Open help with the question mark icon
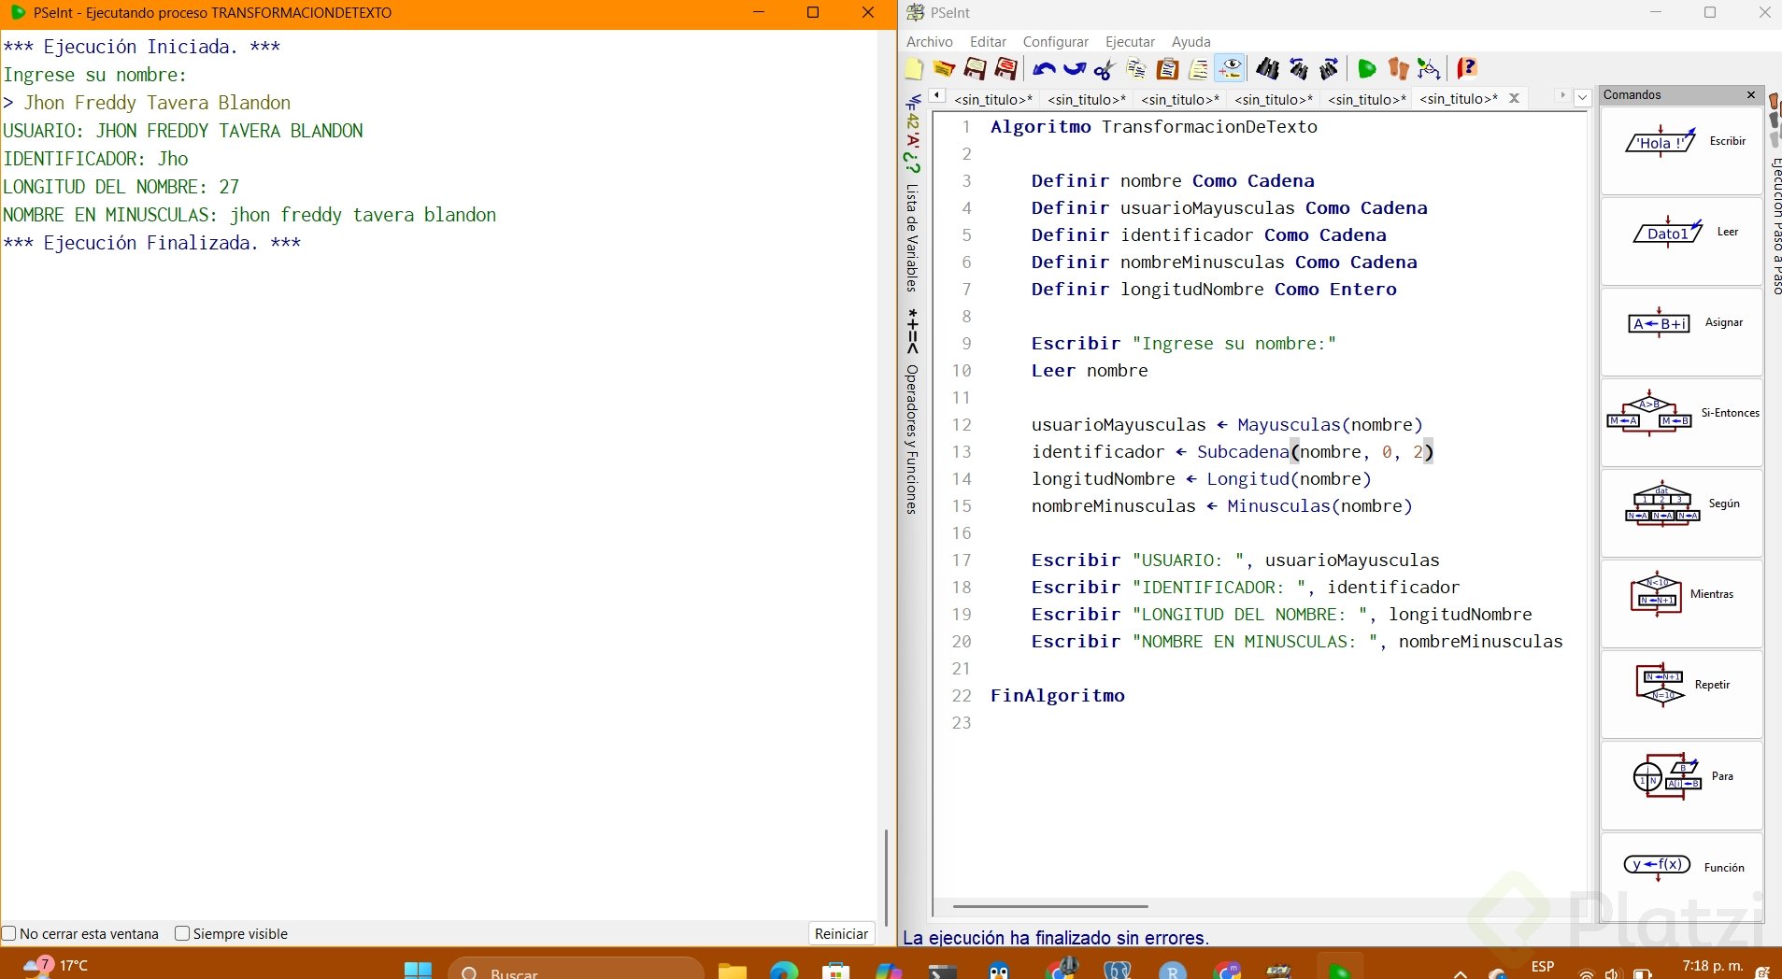 click(x=1467, y=69)
